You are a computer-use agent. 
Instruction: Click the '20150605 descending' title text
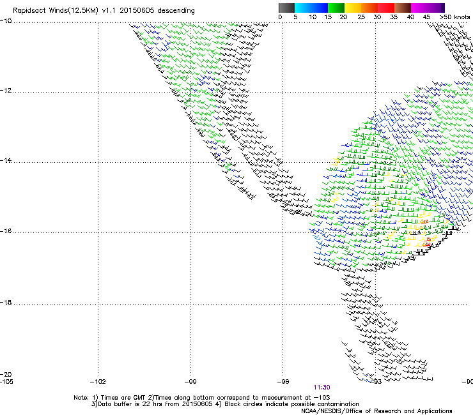click(x=157, y=11)
